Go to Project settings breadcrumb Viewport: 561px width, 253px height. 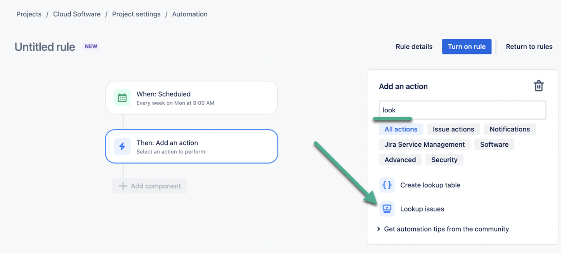(136, 14)
